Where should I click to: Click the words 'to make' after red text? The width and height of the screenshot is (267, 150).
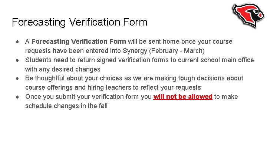click(226, 97)
